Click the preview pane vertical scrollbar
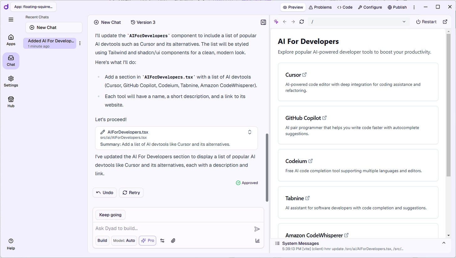Screen dimensions: 456x258 (448, 104)
